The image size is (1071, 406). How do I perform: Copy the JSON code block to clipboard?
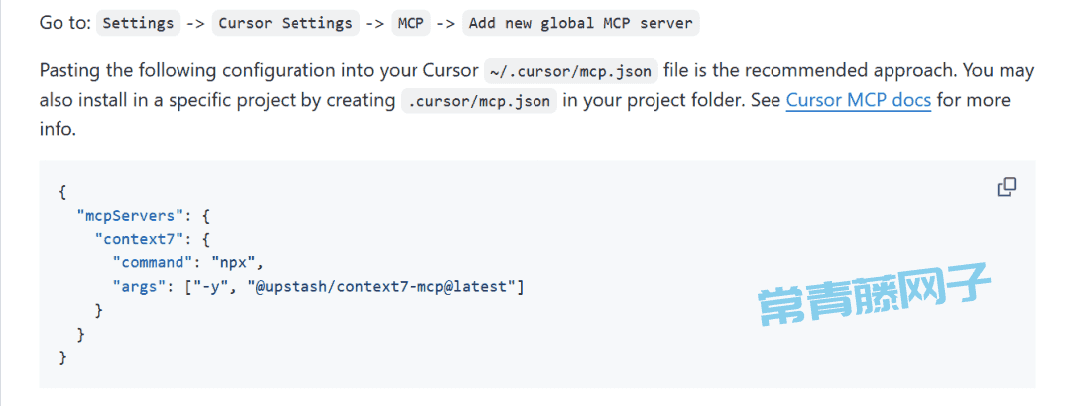coord(1007,187)
